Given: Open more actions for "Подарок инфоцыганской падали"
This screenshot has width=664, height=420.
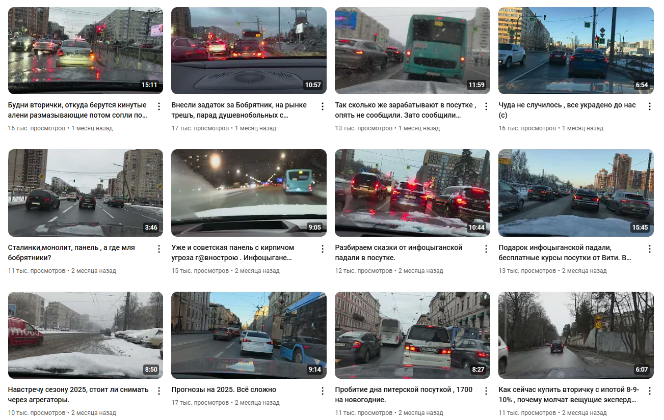Looking at the screenshot, I should click(650, 249).
